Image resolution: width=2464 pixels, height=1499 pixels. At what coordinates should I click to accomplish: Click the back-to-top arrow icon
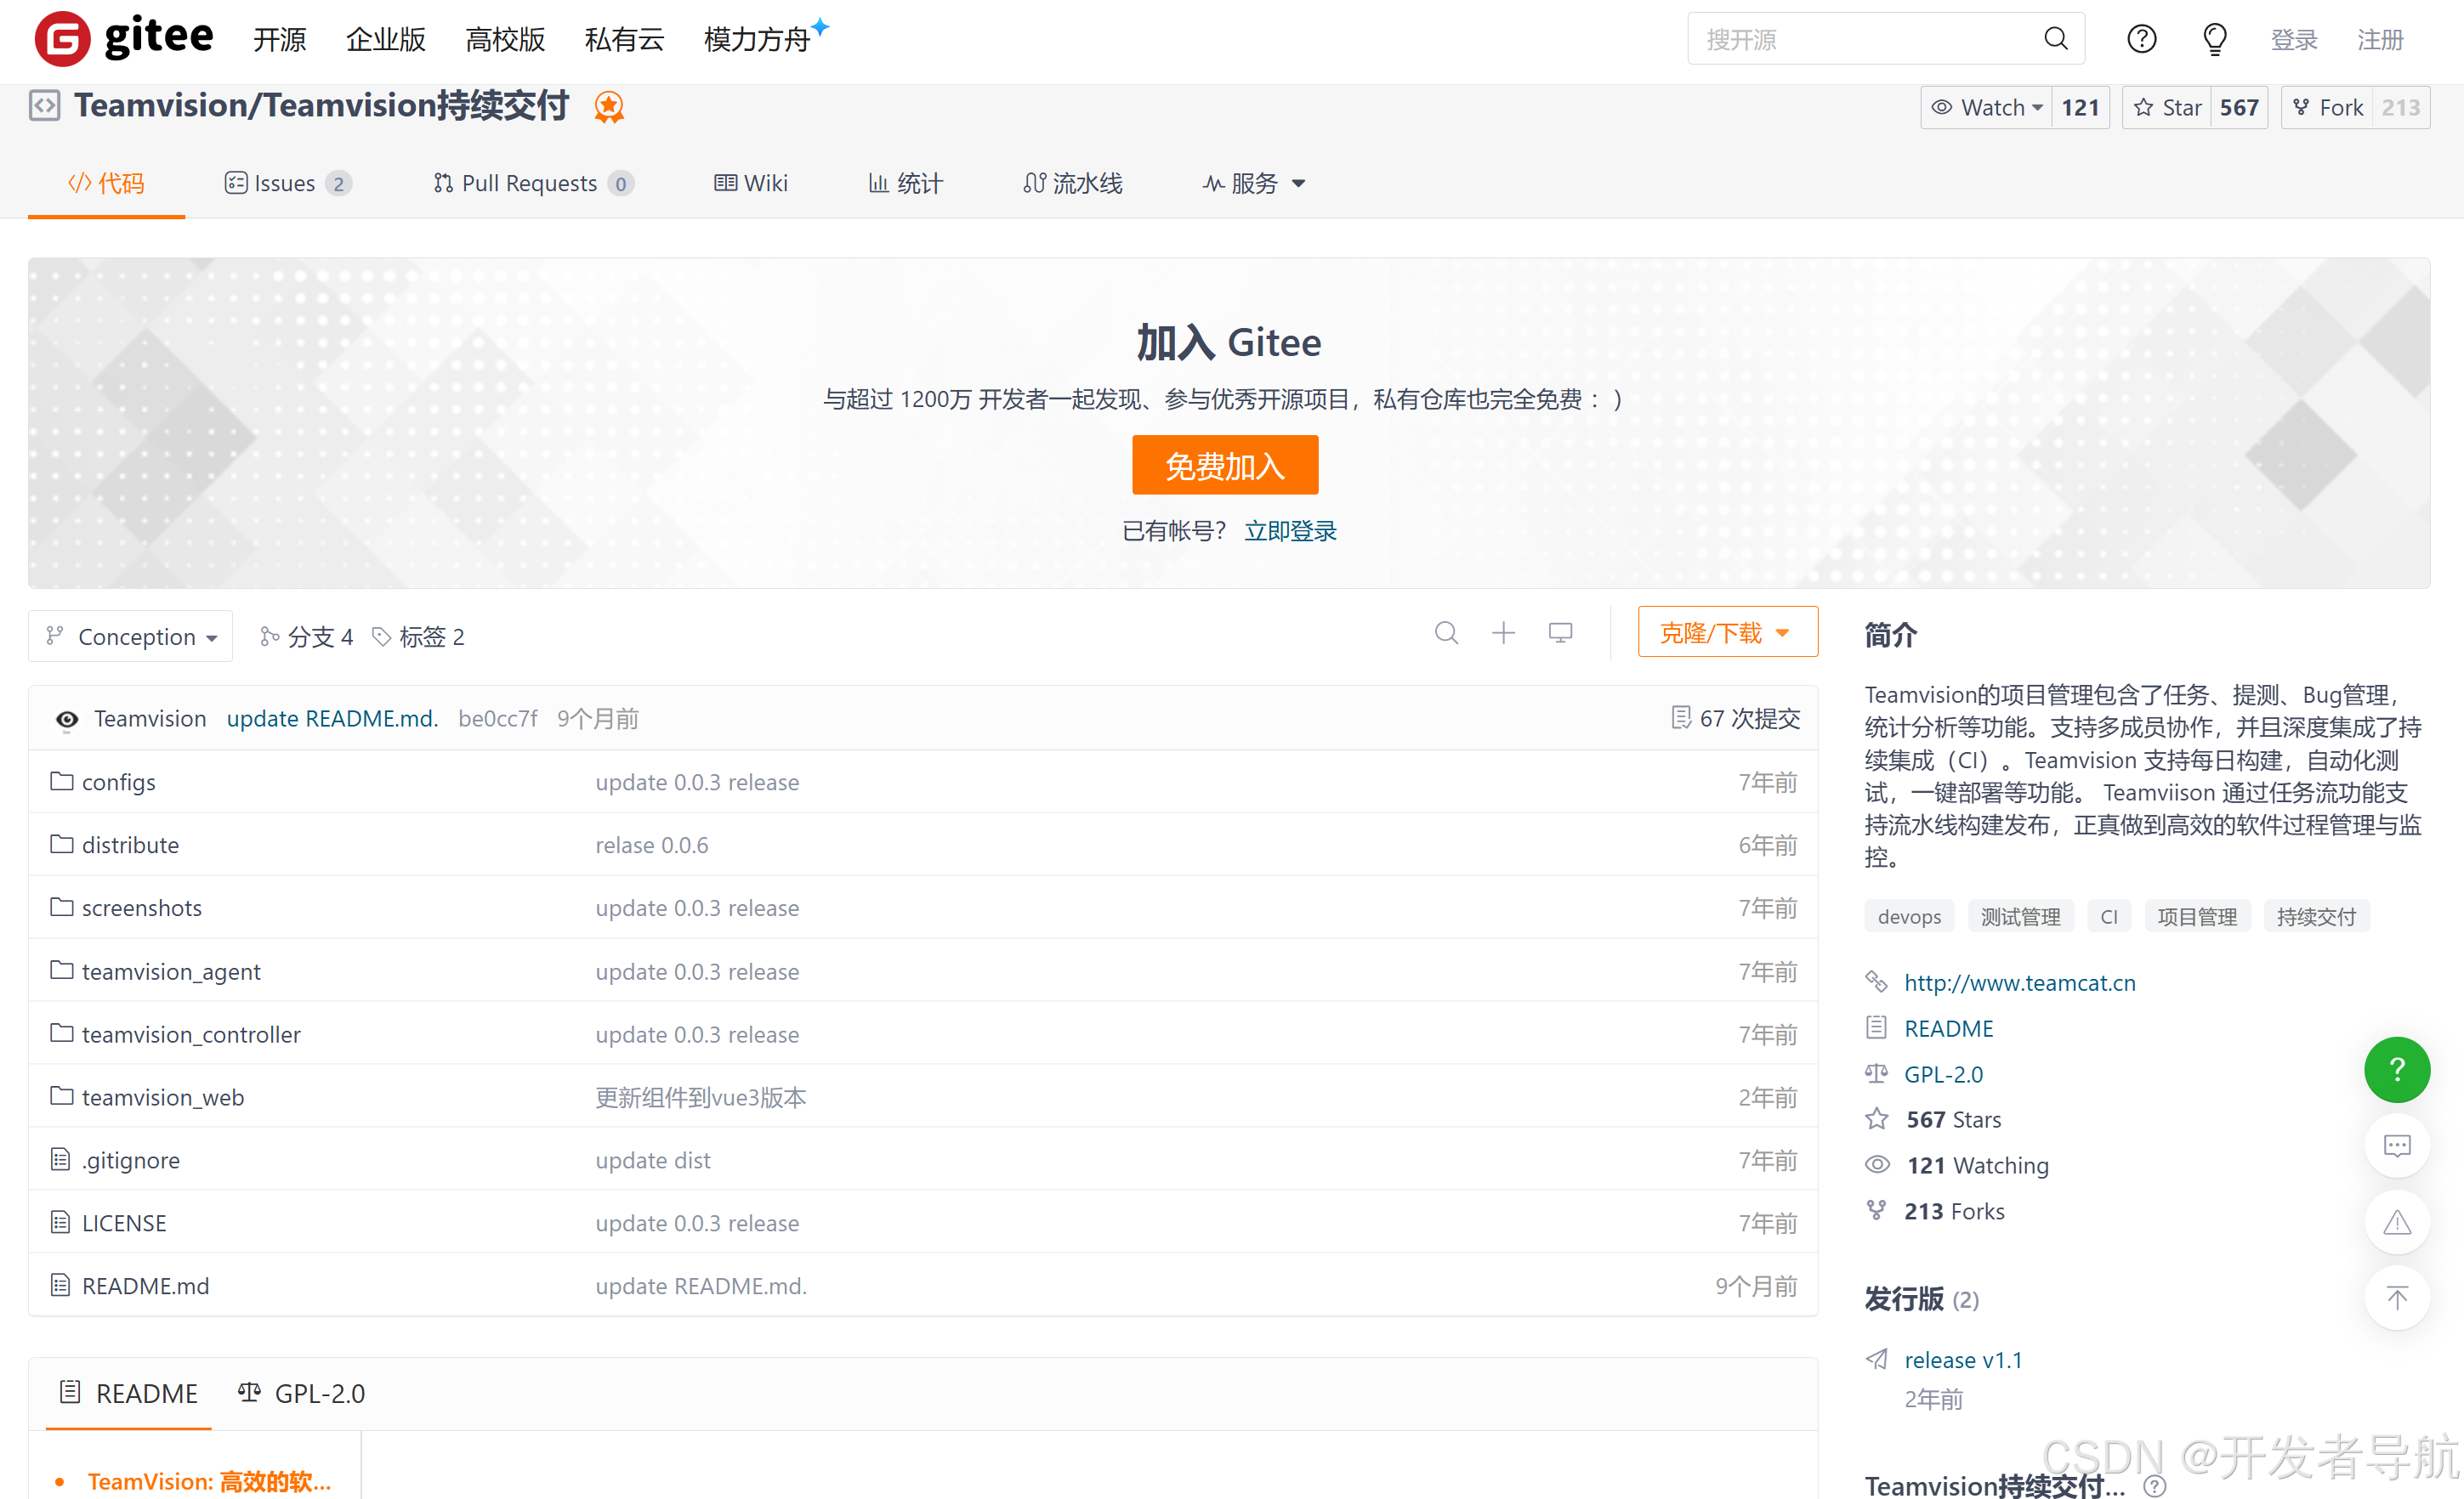2396,1298
